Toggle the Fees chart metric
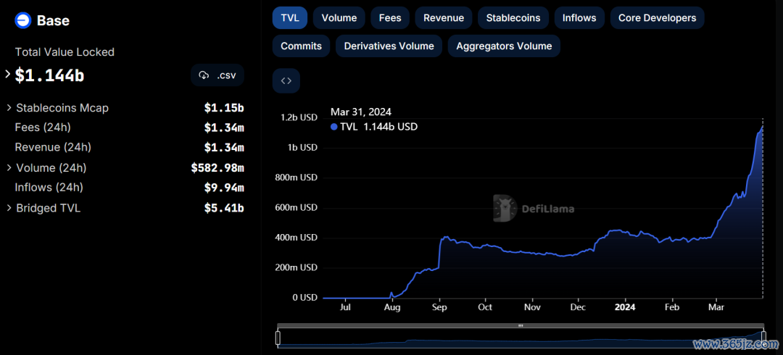The image size is (783, 355). (390, 18)
